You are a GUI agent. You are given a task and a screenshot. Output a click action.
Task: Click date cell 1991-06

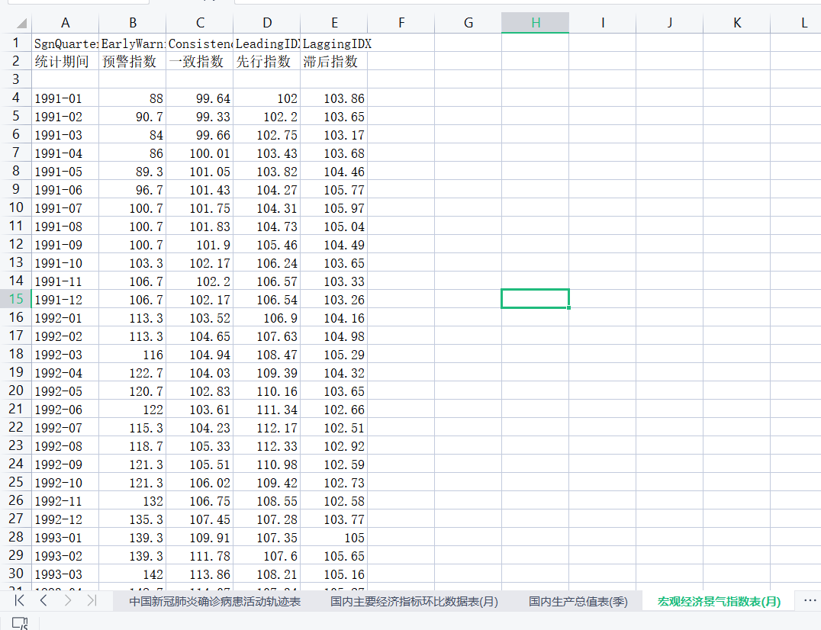tap(65, 189)
